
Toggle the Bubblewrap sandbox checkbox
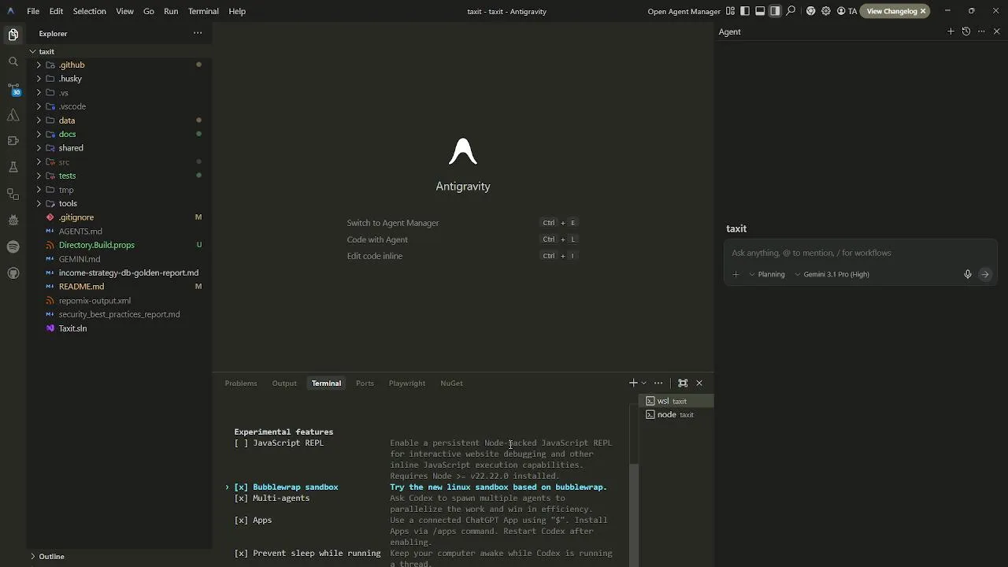click(241, 487)
